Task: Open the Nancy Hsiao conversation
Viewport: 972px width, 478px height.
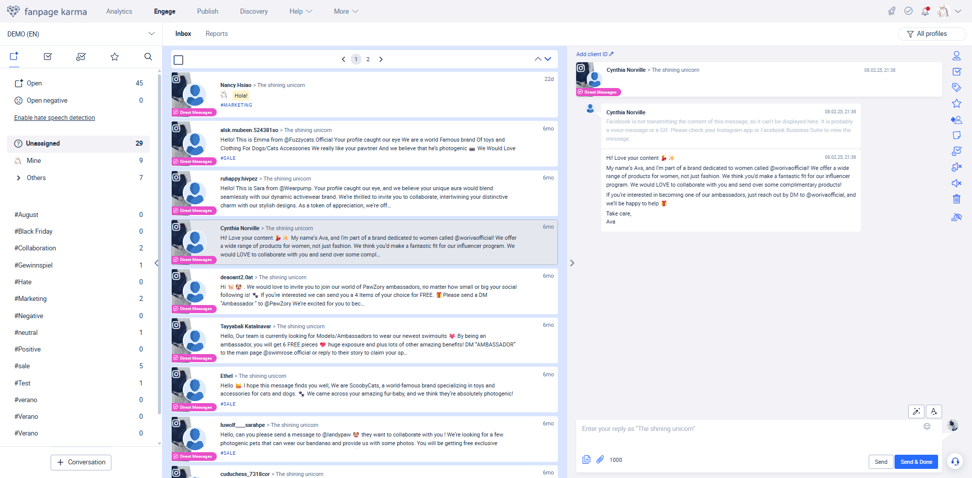Action: coord(364,95)
